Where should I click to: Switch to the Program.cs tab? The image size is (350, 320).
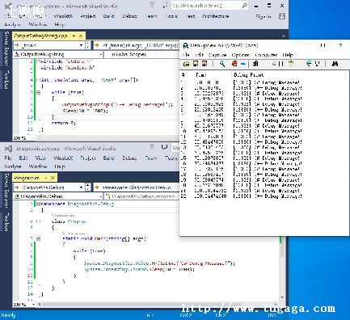click(27, 178)
